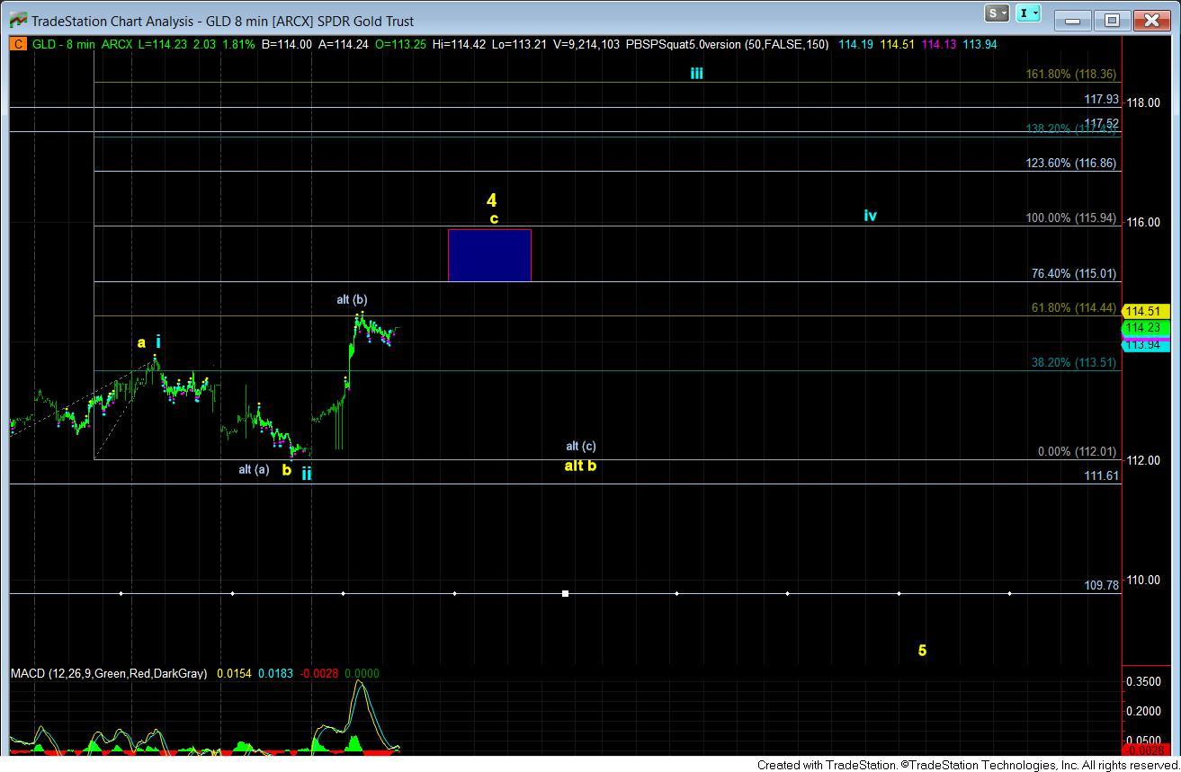The width and height of the screenshot is (1181, 772).
Task: Select the yellow '5' wave label
Action: [922, 651]
